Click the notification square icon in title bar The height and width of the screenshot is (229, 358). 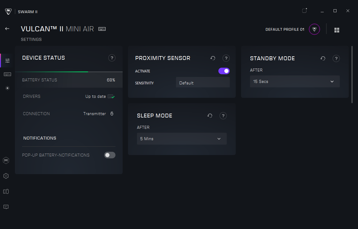coord(304,11)
